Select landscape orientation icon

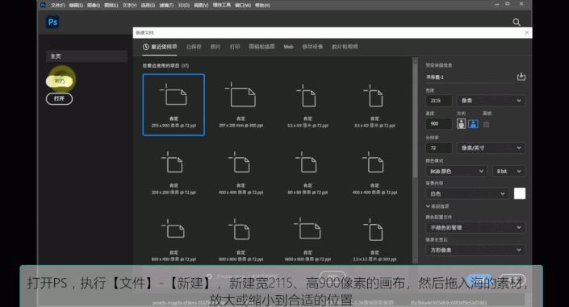473,124
